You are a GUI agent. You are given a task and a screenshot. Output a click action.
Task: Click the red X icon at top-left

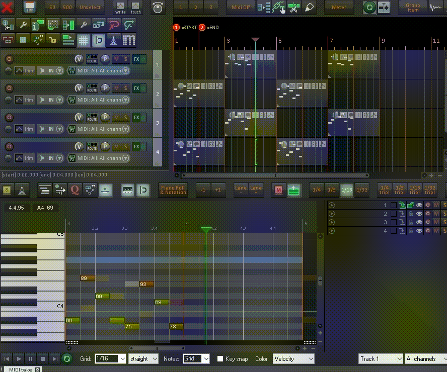8,8
